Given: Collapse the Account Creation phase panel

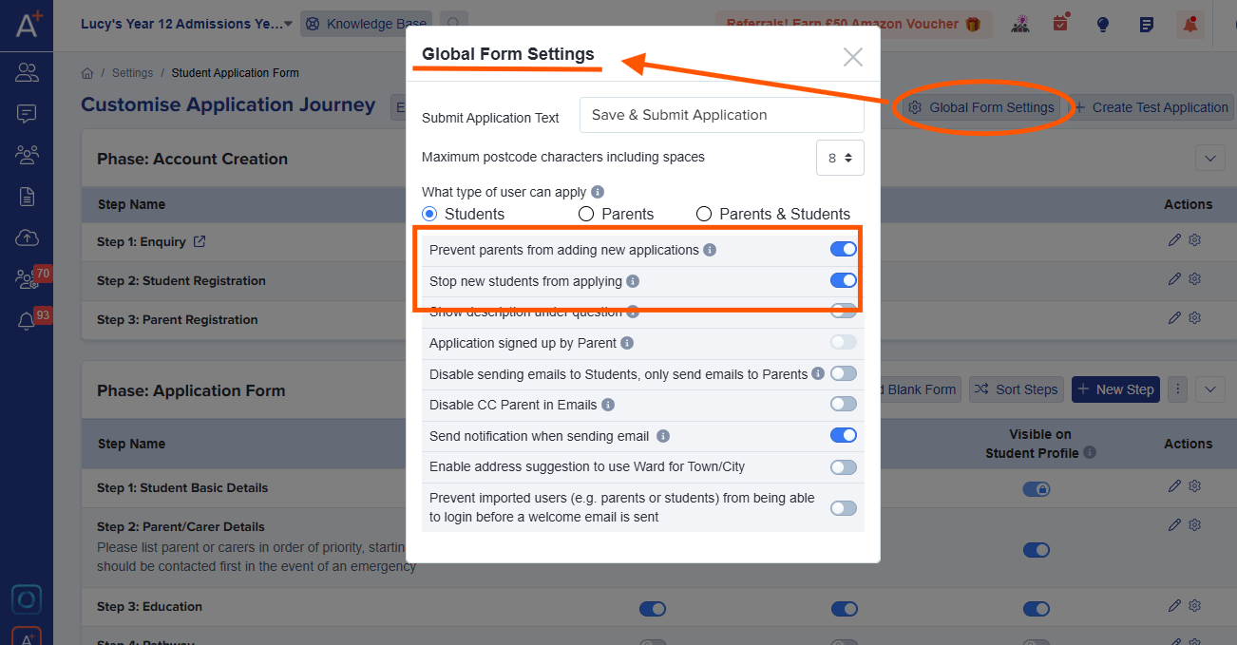Looking at the screenshot, I should pos(1209,158).
